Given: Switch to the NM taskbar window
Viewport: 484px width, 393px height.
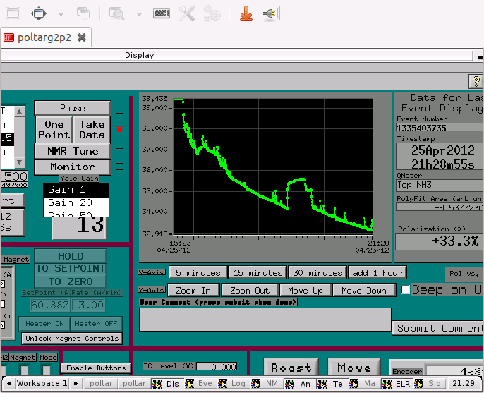Looking at the screenshot, I should pyautogui.click(x=265, y=384).
